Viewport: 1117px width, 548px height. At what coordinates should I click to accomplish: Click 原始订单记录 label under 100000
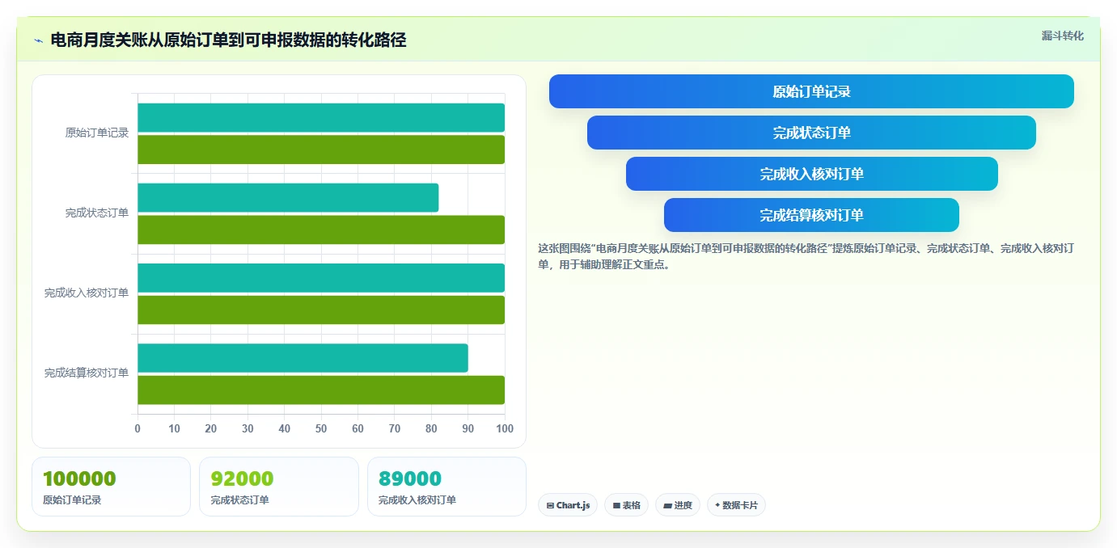coord(72,500)
